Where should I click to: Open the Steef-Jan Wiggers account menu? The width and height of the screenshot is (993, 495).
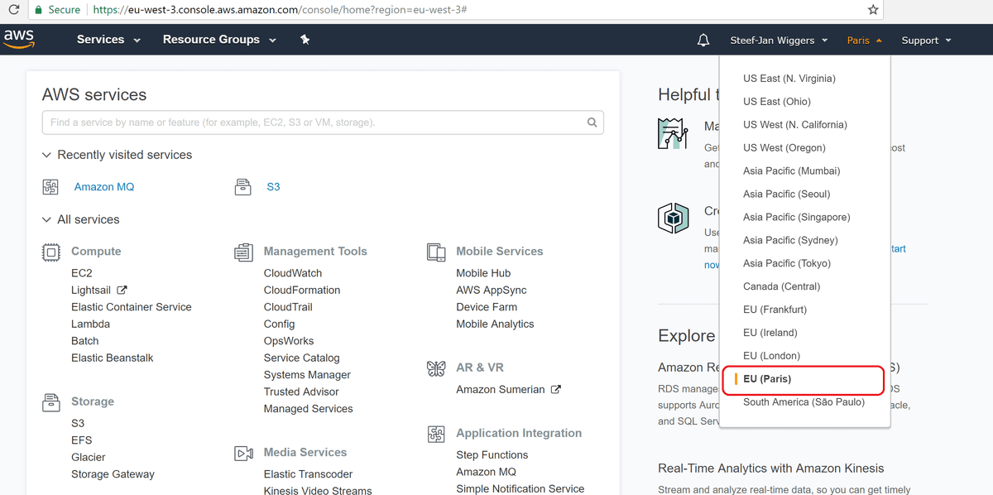(x=779, y=40)
